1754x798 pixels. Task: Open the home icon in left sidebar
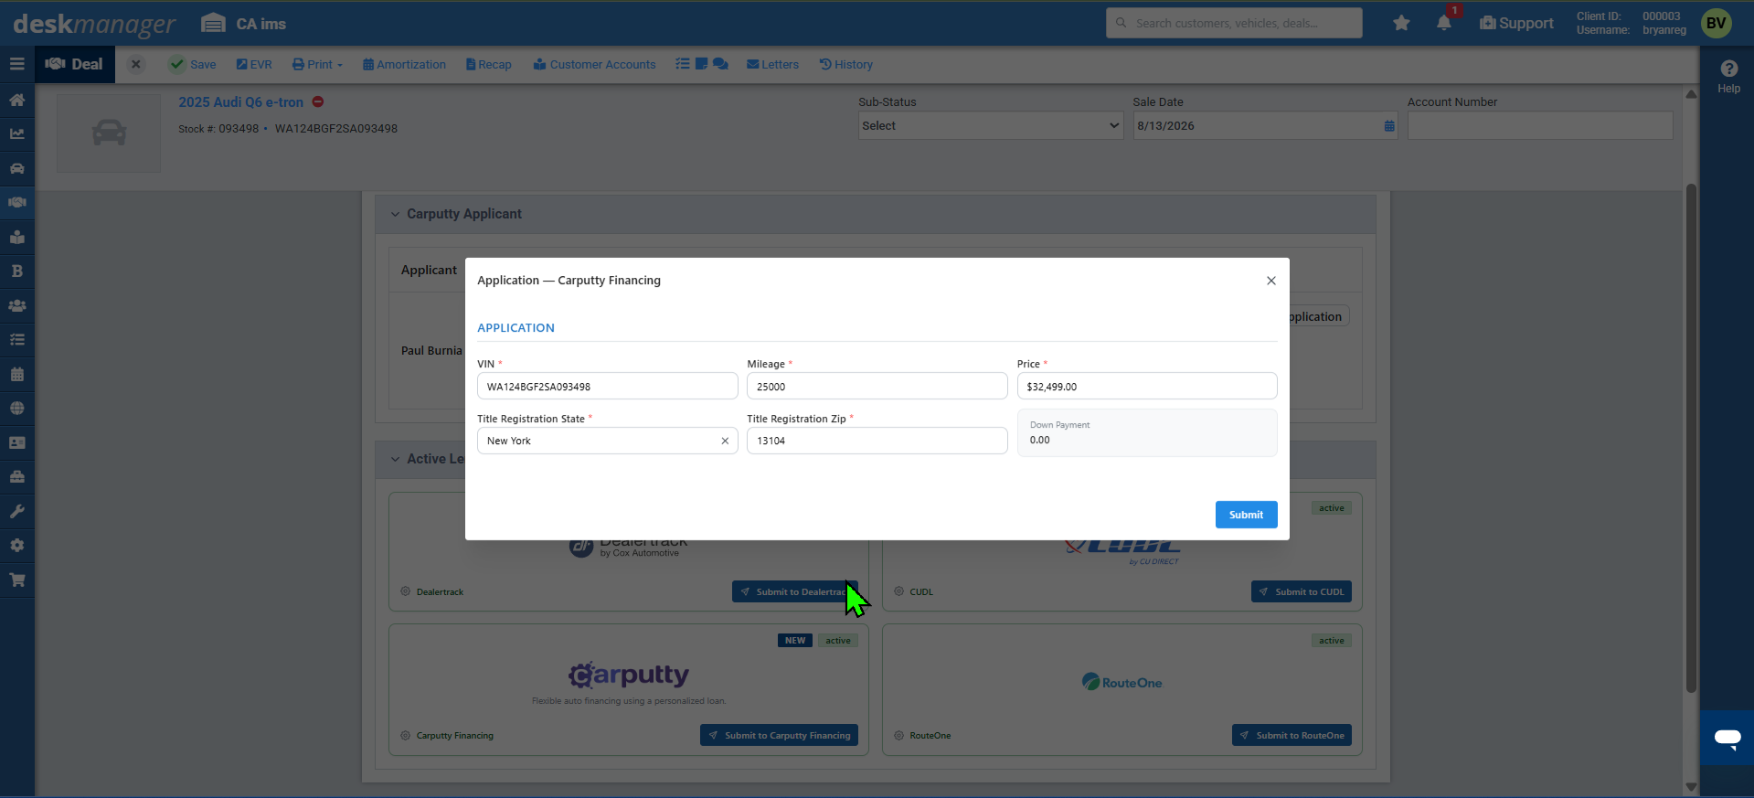[x=16, y=100]
